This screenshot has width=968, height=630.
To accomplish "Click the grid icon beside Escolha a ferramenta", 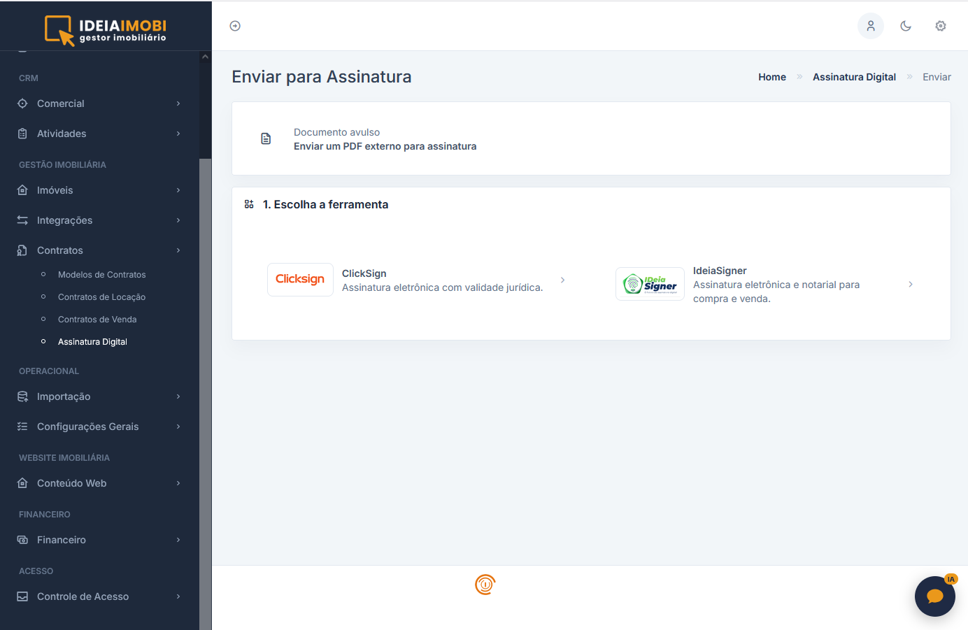I will [249, 204].
